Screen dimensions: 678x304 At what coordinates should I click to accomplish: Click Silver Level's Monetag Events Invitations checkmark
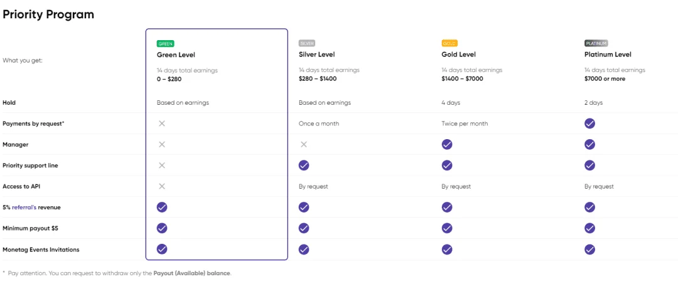click(304, 249)
